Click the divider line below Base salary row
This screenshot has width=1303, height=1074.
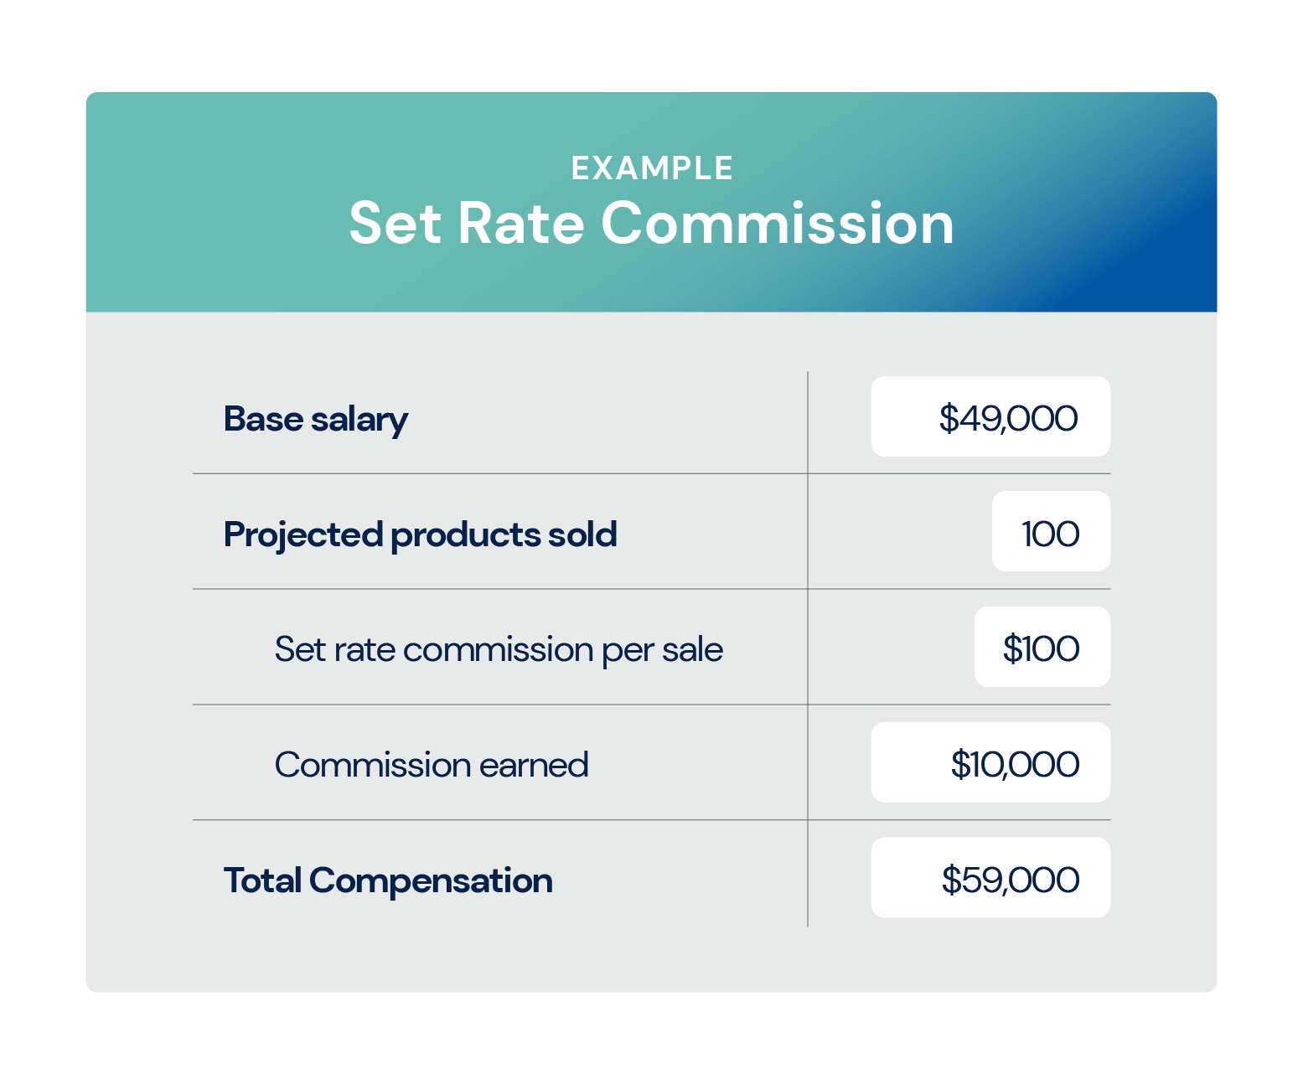(x=503, y=474)
